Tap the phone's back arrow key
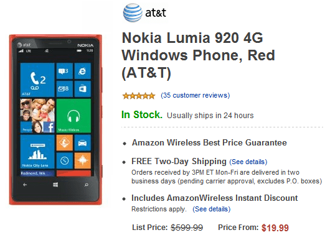Image resolution: width=330 pixels, height=235 pixels. (25, 185)
